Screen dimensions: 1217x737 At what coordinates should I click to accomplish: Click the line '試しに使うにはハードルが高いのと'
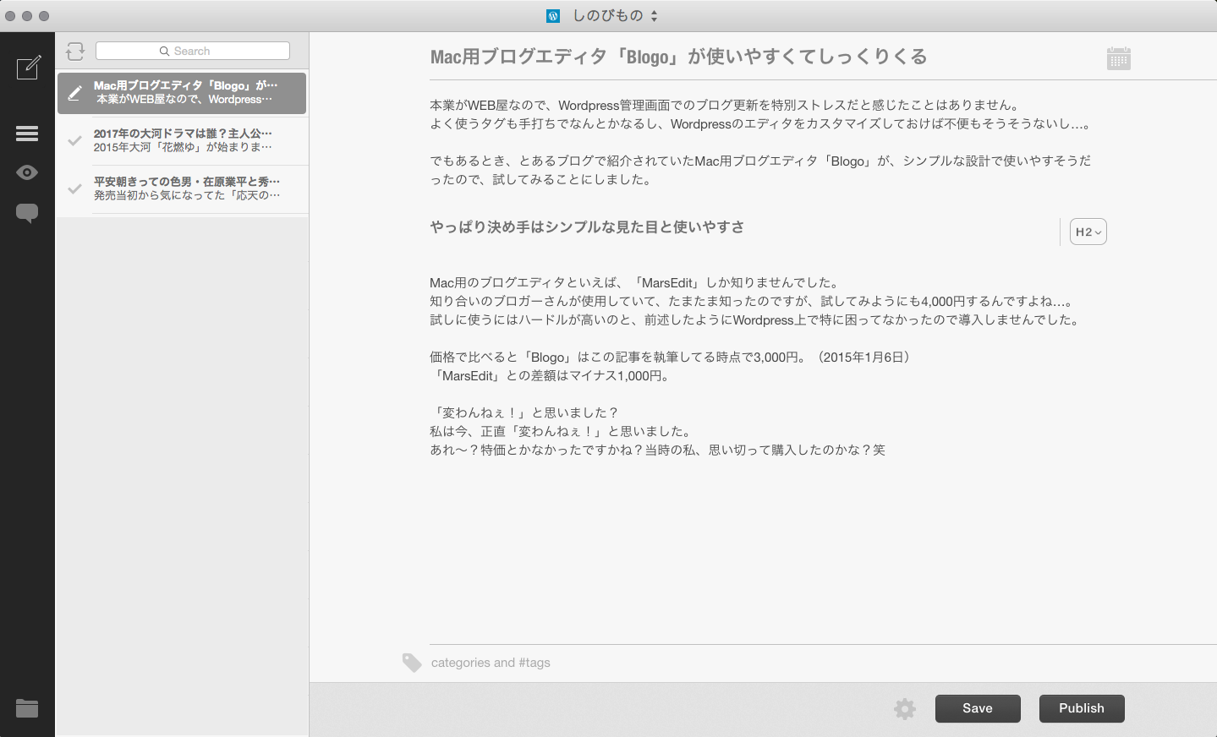[754, 320]
